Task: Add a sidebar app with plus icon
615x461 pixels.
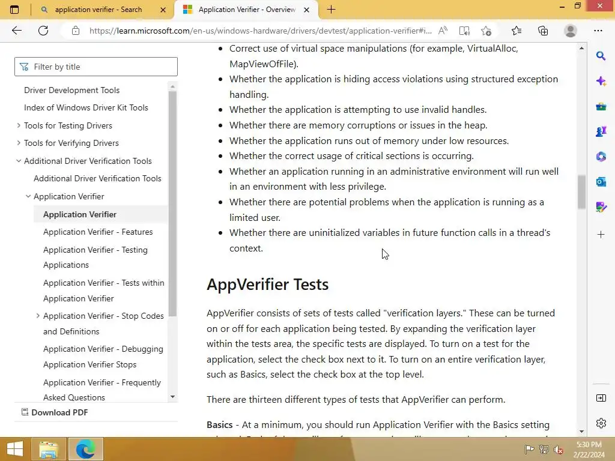Action: [601, 235]
